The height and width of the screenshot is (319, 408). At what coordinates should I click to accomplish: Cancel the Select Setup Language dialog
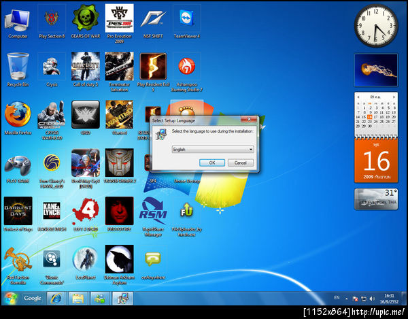pos(241,163)
